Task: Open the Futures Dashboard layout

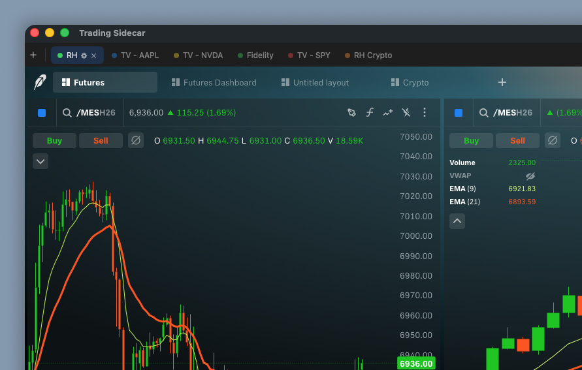Action: (x=214, y=82)
